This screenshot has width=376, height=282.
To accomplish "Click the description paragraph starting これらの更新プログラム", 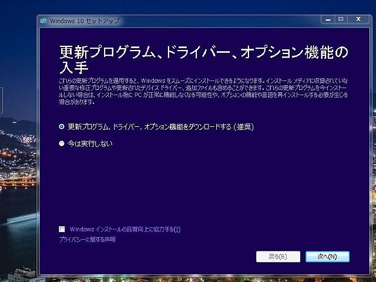I will 203,91.
